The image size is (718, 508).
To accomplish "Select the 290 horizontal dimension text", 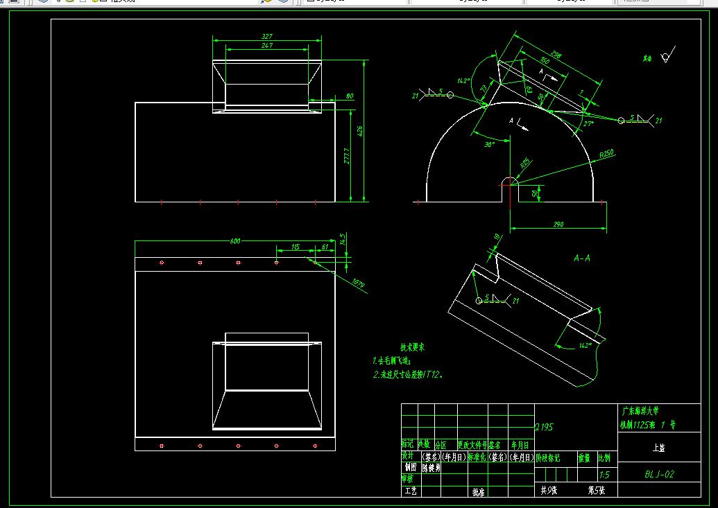I will coord(558,225).
